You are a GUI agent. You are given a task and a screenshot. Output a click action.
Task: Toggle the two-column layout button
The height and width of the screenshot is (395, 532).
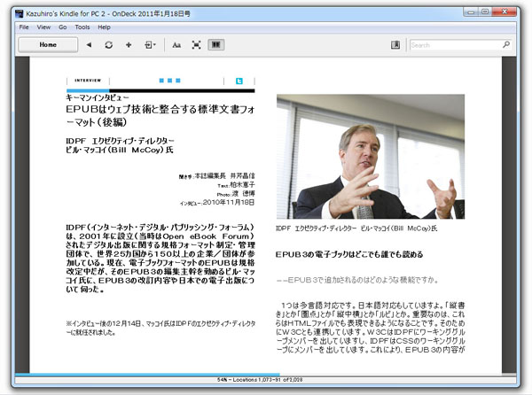click(216, 44)
